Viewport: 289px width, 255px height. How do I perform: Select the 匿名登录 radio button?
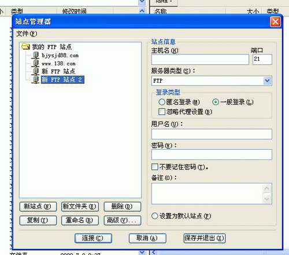point(162,102)
